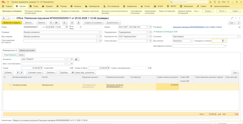Open the Приходная накладная basis document link
The image size is (243, 124).
coord(197,27)
